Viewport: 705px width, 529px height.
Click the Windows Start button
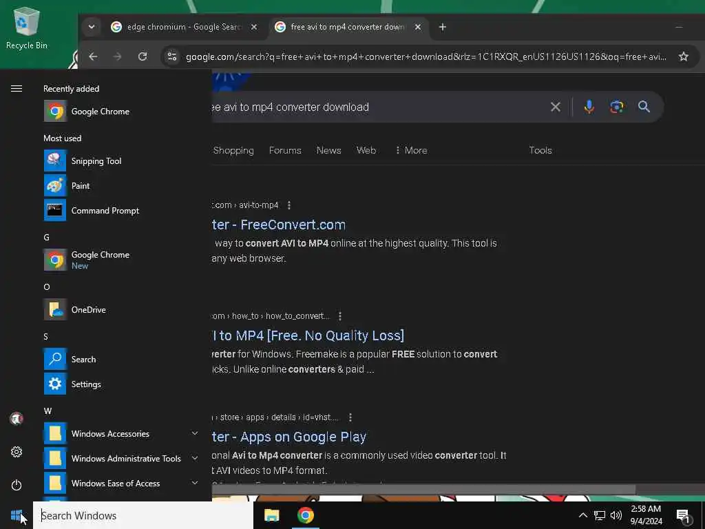click(x=17, y=515)
